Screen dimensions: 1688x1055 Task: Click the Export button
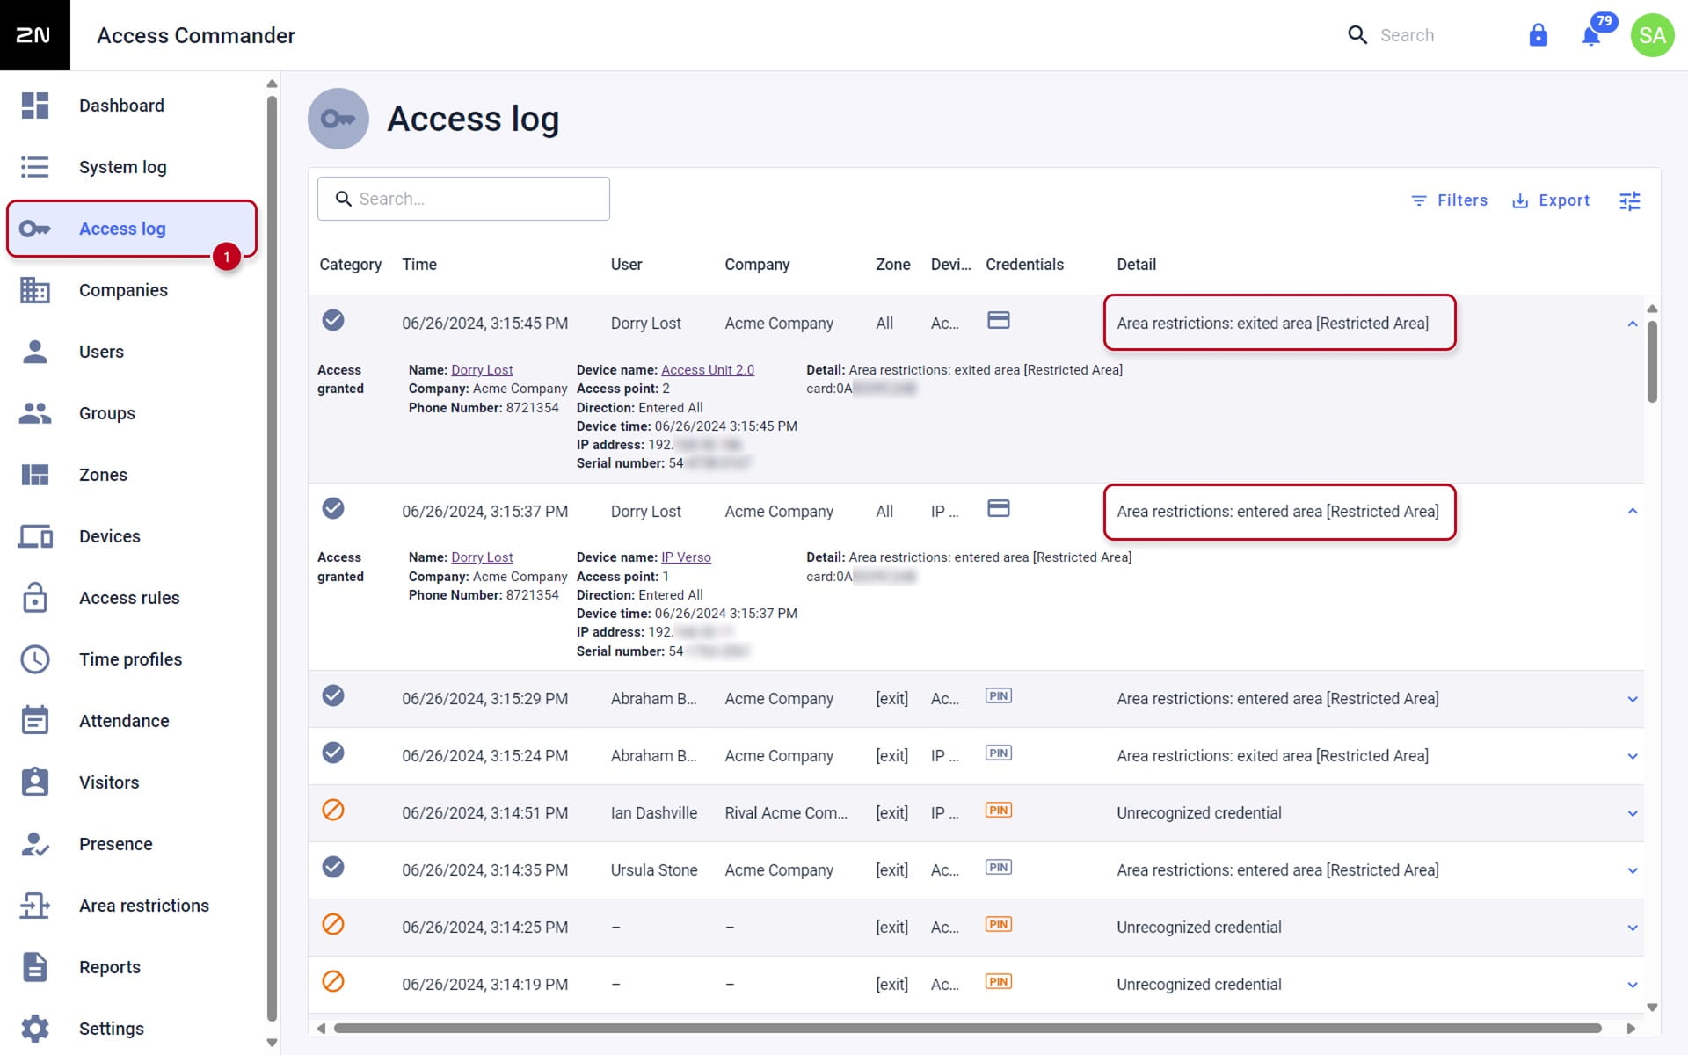(x=1552, y=200)
